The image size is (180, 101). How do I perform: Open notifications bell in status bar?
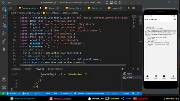click(x=138, y=93)
